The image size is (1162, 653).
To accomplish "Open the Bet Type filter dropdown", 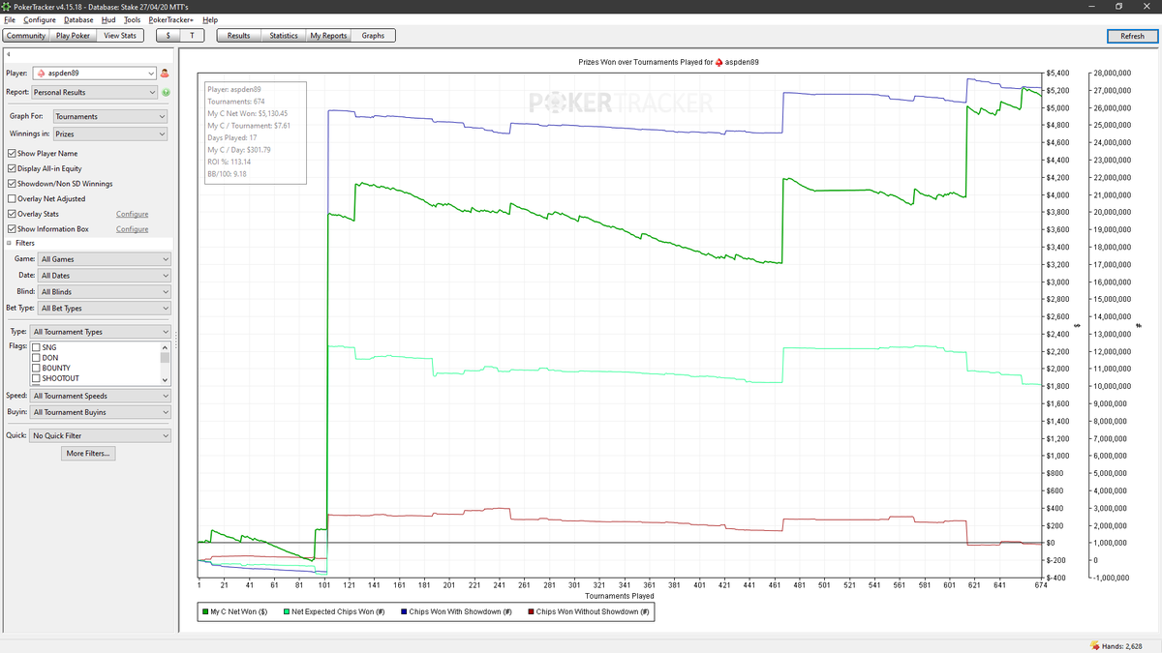I will click(105, 309).
